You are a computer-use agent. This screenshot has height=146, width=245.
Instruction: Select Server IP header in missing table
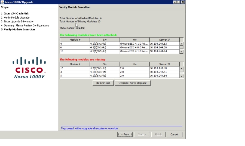(x=164, y=64)
